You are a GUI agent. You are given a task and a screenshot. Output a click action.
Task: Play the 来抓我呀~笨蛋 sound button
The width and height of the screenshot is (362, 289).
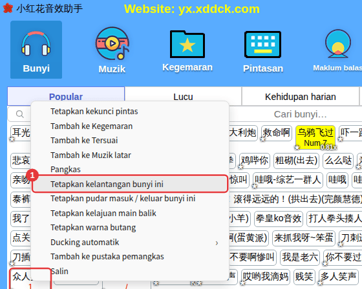point(304,238)
